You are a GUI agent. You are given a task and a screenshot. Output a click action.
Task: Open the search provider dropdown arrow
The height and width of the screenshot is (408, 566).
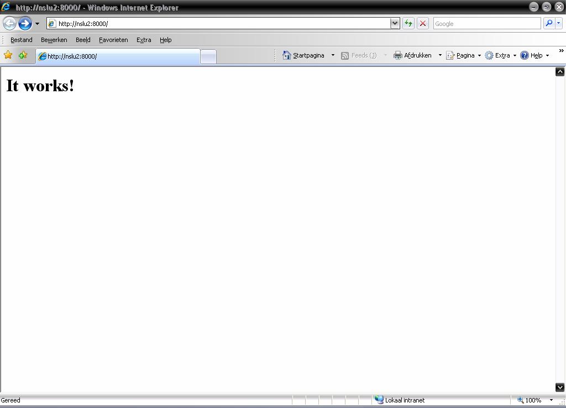(x=559, y=23)
